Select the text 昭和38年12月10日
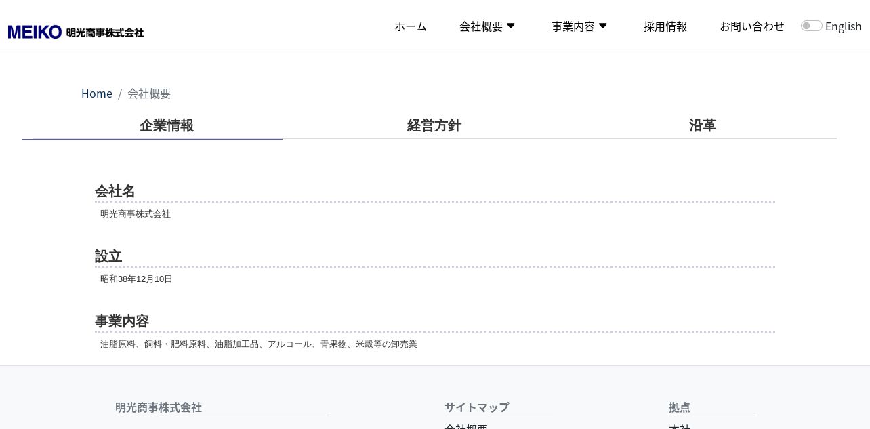870x429 pixels. [136, 279]
